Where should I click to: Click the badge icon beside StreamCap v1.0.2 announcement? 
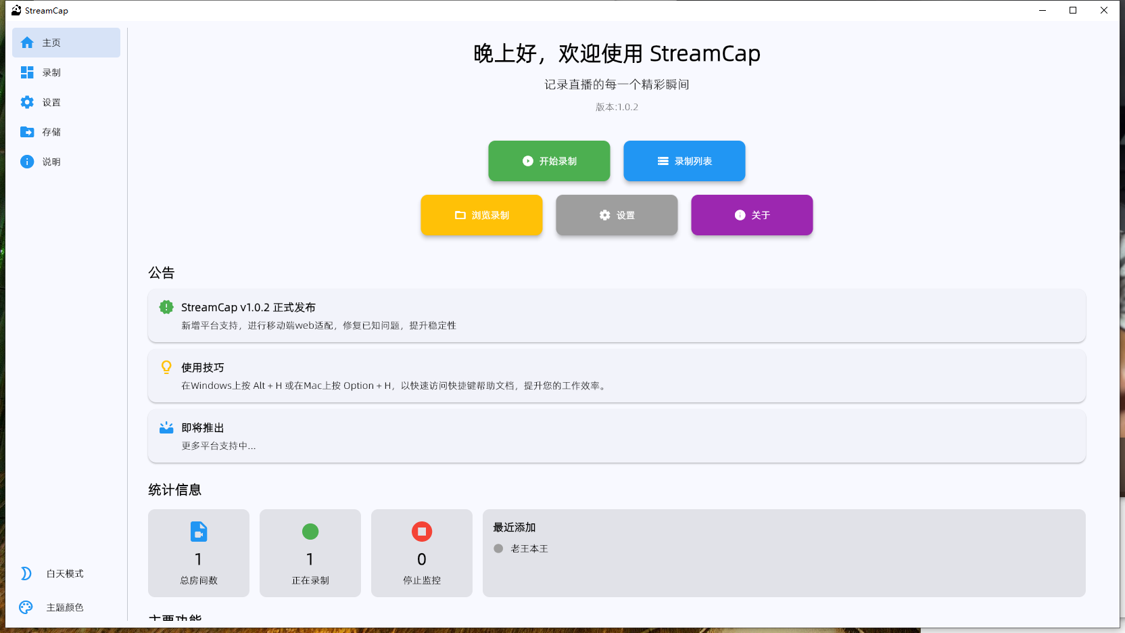tap(166, 307)
